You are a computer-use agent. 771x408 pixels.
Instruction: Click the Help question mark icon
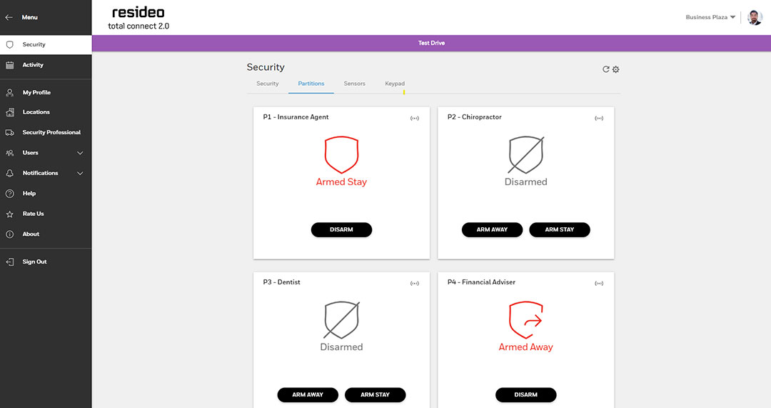coord(9,194)
